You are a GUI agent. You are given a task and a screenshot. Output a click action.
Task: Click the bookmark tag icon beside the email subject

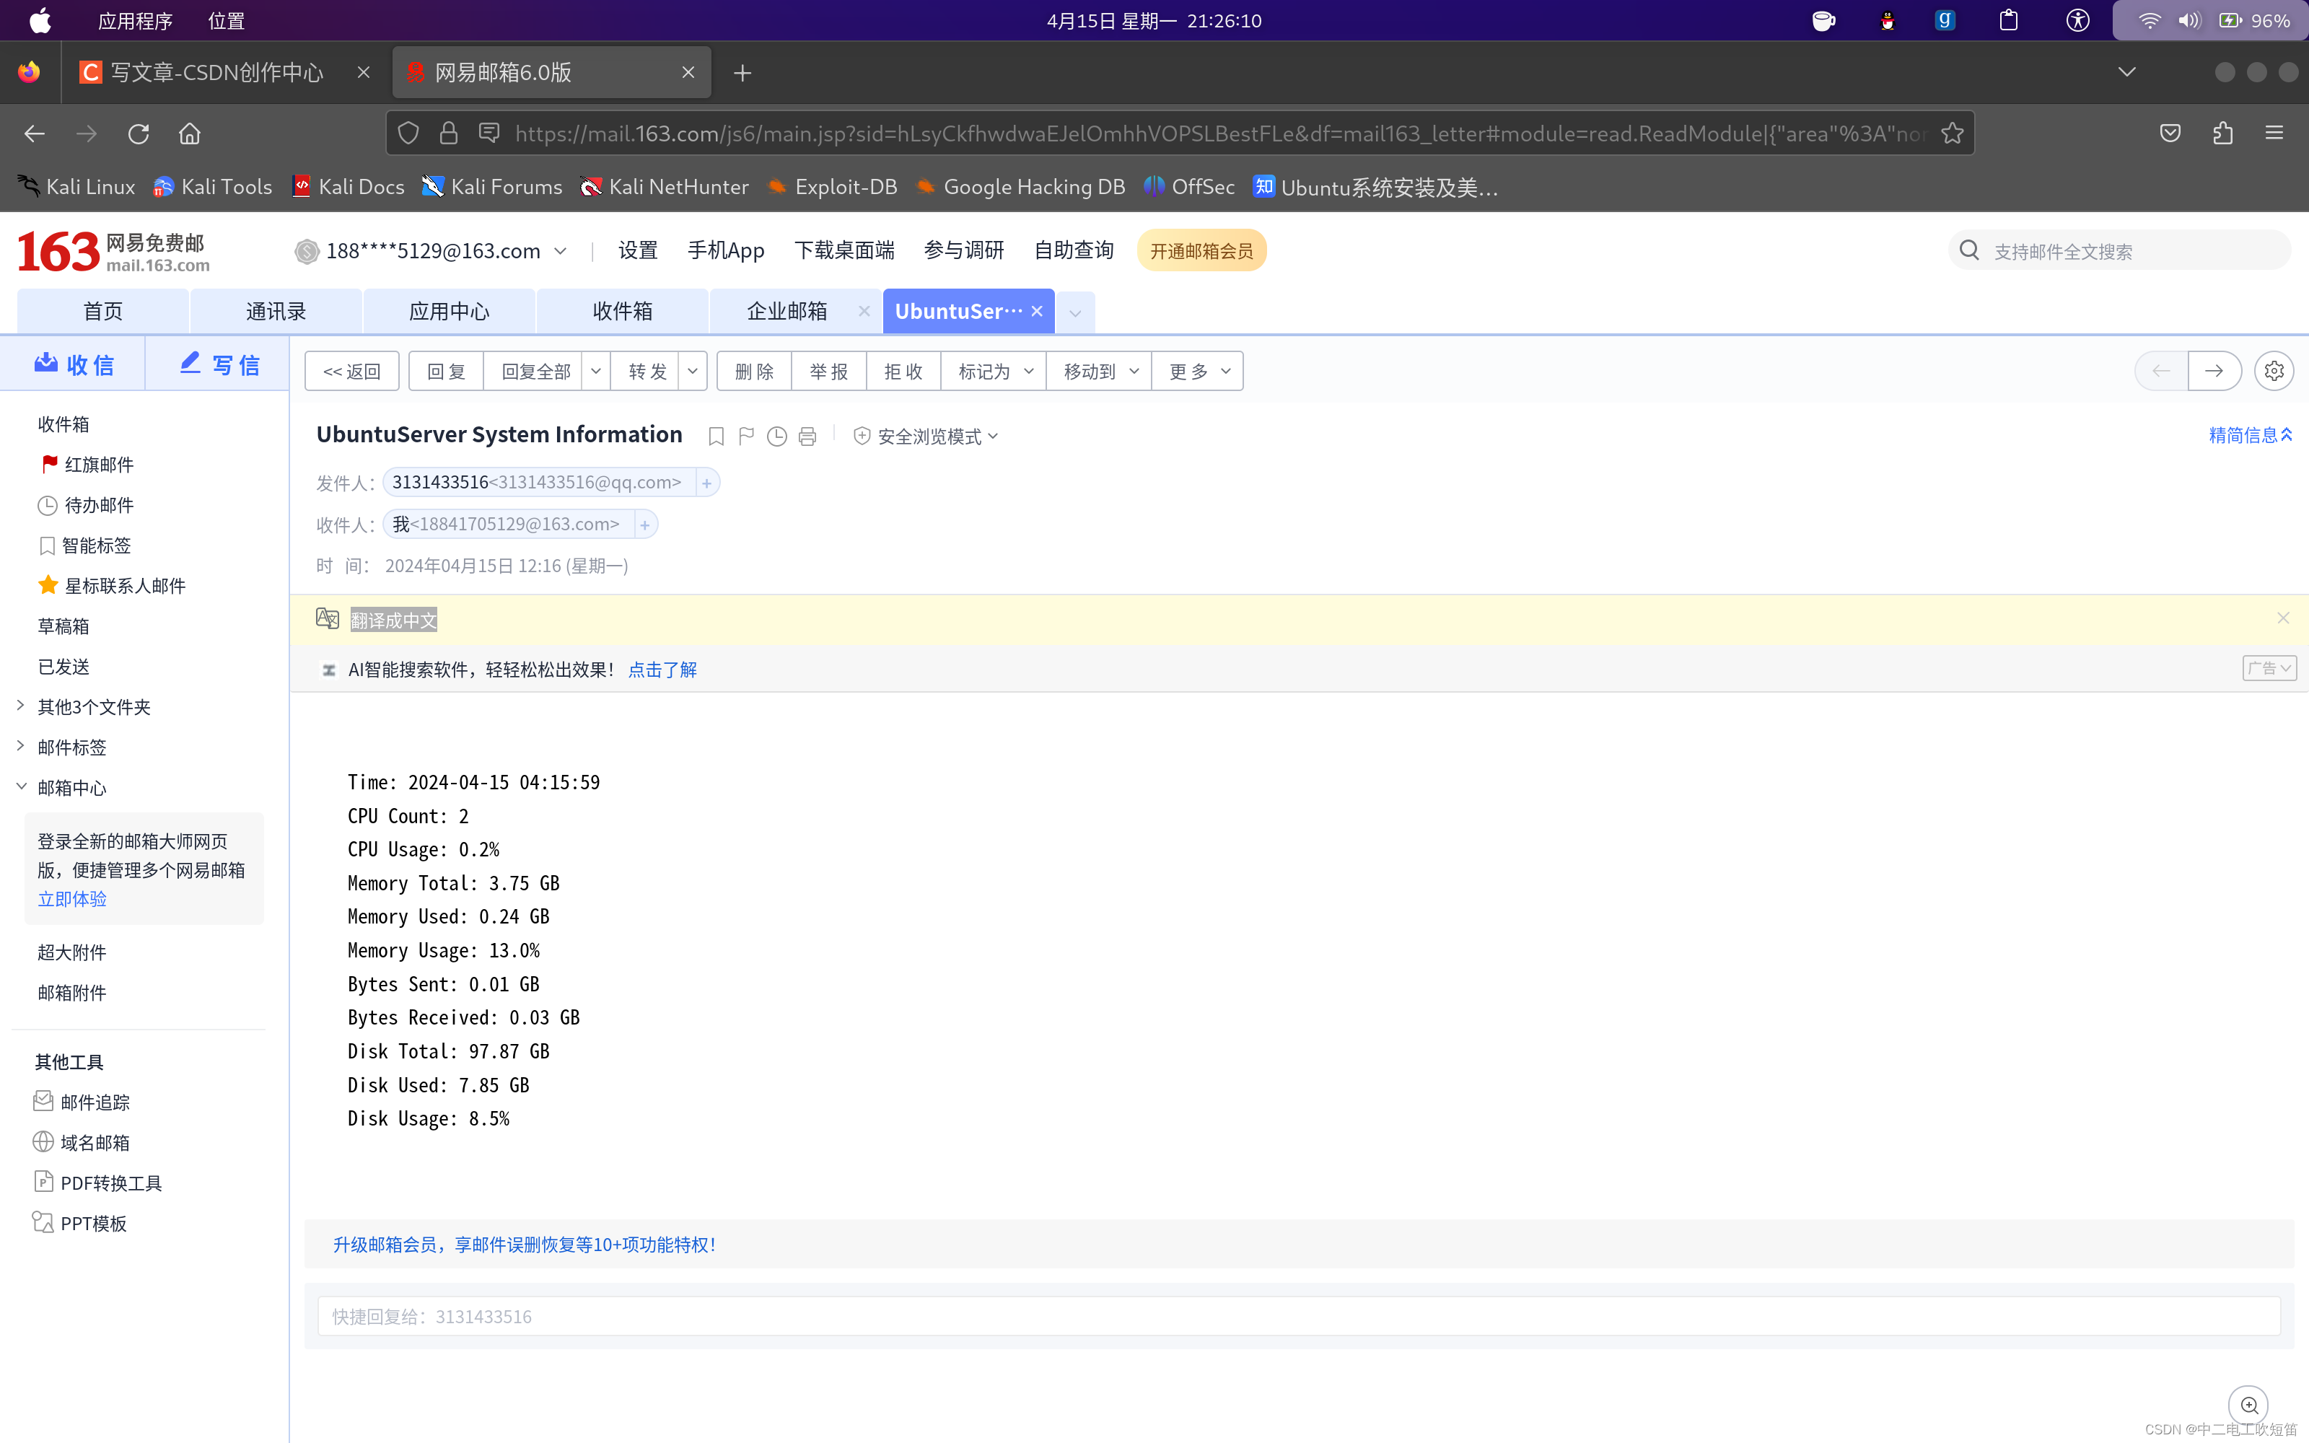coord(716,436)
